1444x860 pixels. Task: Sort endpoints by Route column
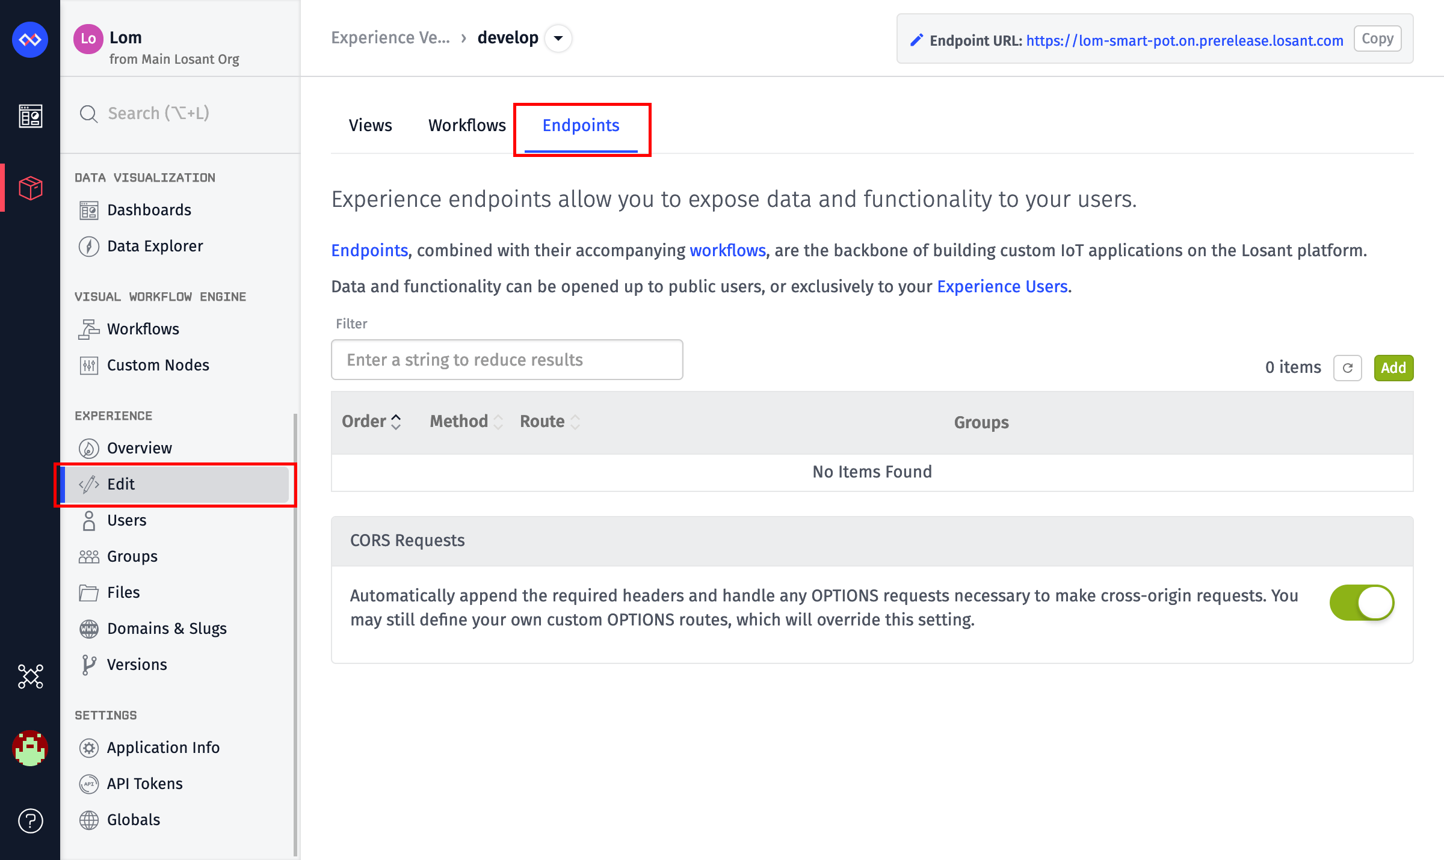(550, 422)
